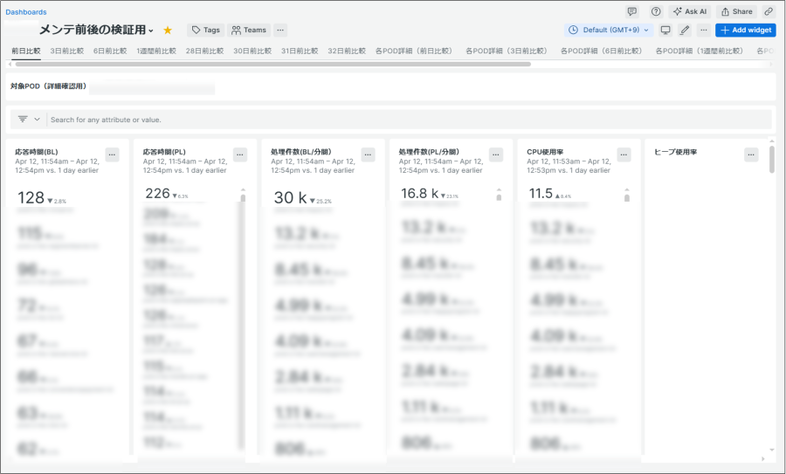786x474 pixels.
Task: Open the more options ellipsis beside pencil
Action: pos(704,30)
